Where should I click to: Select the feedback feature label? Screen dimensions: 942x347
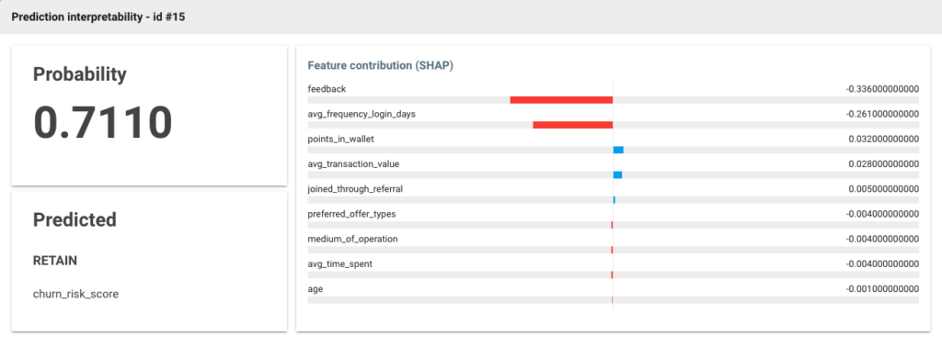coord(327,89)
